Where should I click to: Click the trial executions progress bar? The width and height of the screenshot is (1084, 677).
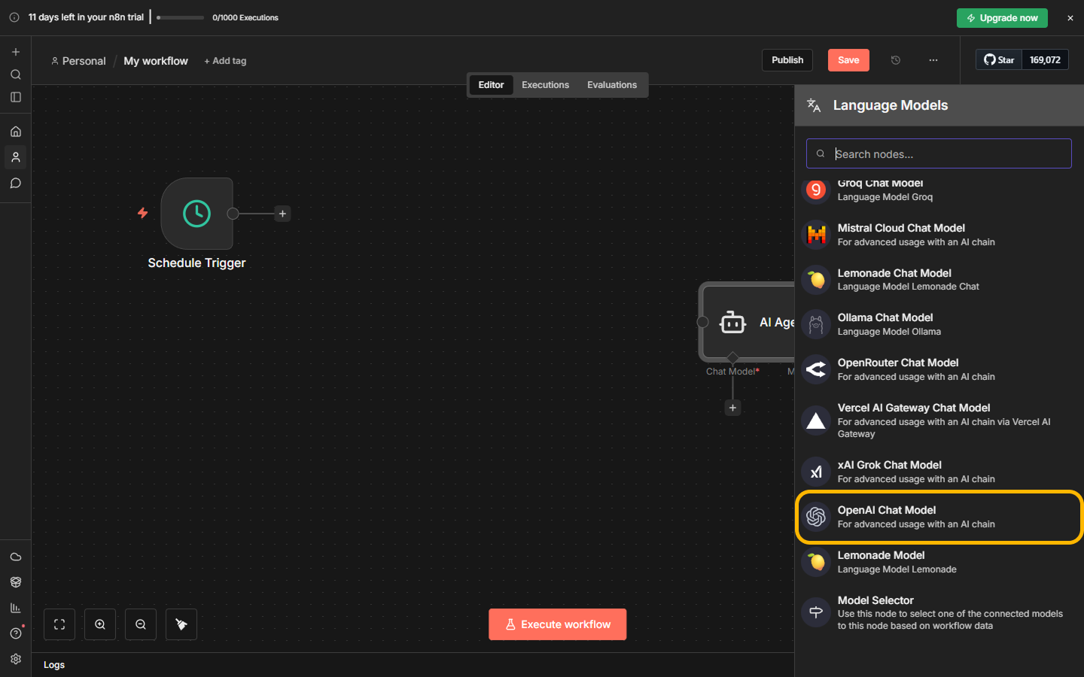tap(181, 17)
